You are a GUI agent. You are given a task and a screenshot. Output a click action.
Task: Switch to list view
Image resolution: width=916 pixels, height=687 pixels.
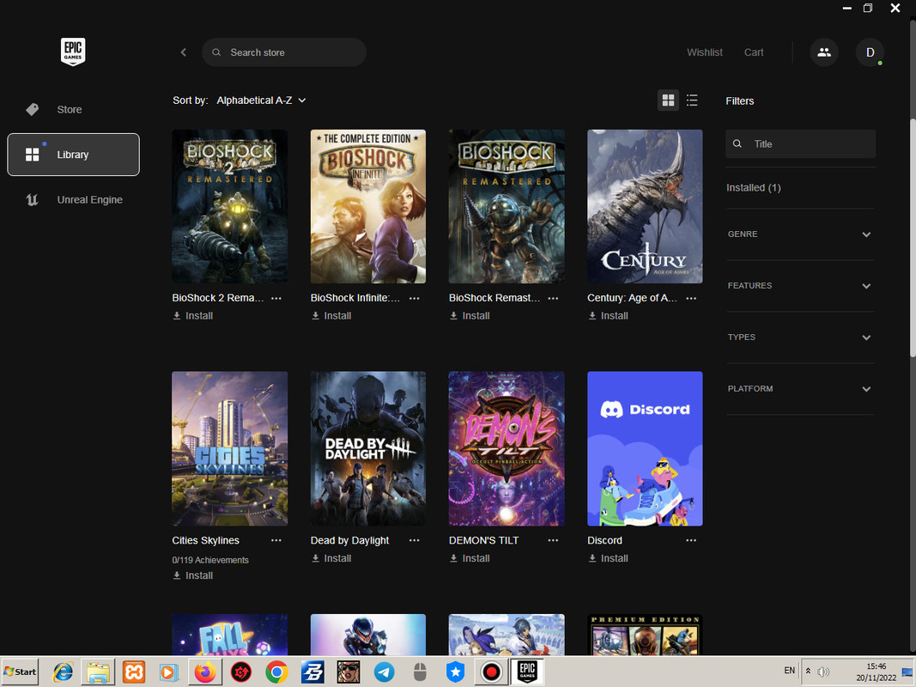tap(692, 100)
